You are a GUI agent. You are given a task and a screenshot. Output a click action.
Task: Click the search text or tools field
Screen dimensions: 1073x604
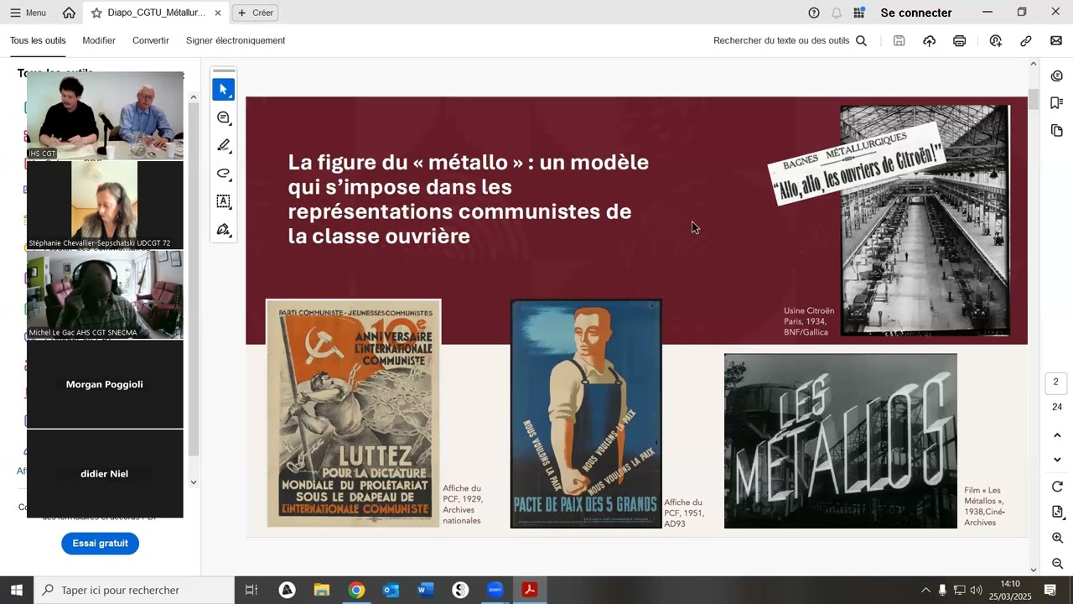click(790, 40)
